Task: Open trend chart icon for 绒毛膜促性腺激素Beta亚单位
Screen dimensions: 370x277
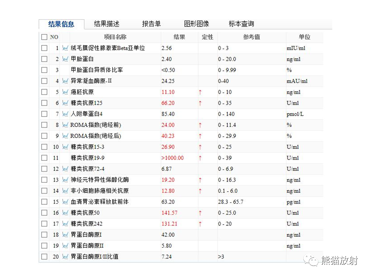Action: point(65,48)
